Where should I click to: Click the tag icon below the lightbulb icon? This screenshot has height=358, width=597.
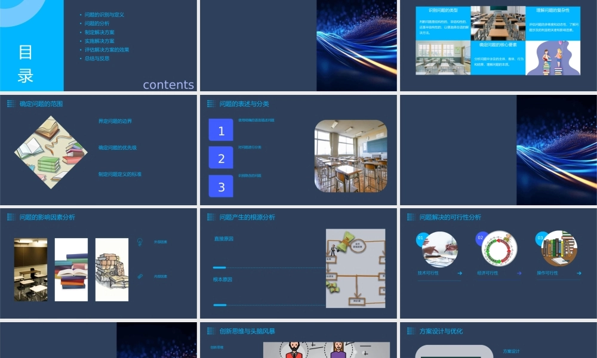(140, 276)
